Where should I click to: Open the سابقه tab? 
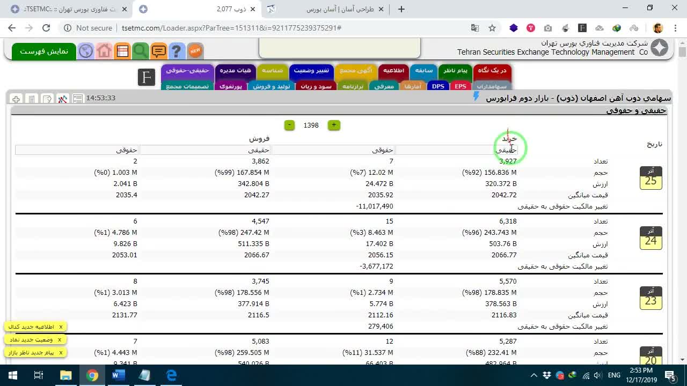coord(423,71)
